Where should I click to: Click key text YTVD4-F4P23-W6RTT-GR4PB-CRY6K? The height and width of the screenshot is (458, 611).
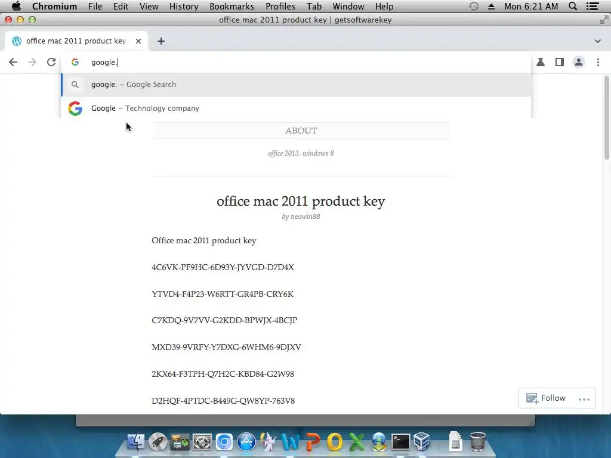(x=223, y=294)
